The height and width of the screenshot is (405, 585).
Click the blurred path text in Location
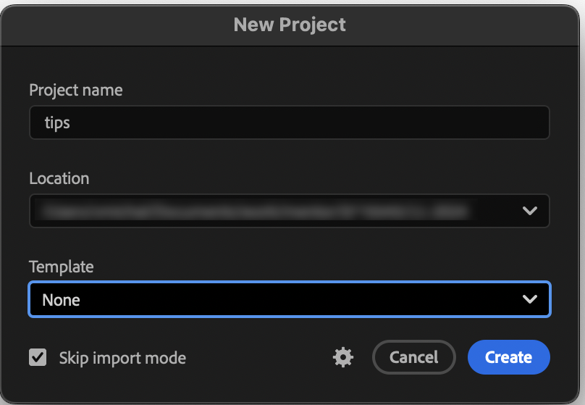tap(254, 212)
